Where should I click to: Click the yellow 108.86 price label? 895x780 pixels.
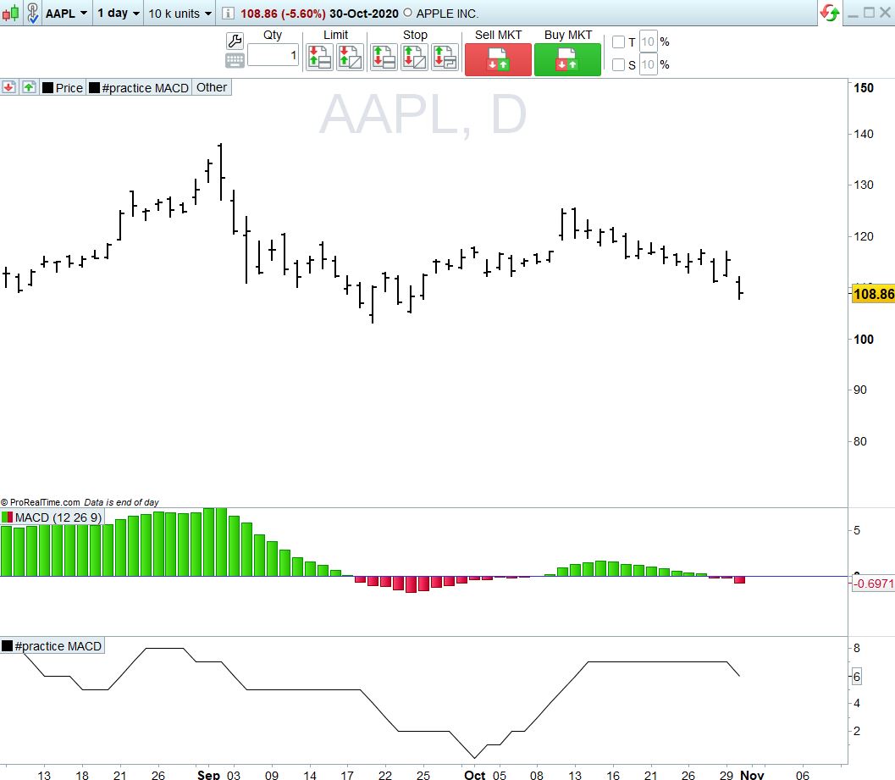pos(873,294)
